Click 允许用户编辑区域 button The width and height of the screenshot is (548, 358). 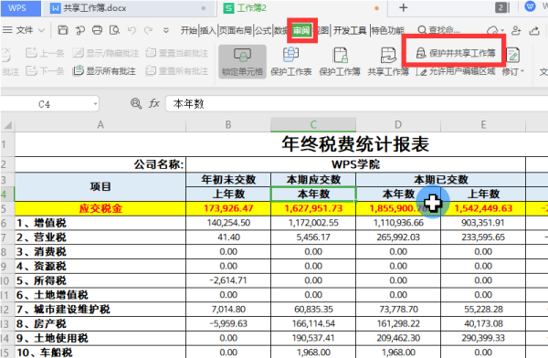click(456, 71)
